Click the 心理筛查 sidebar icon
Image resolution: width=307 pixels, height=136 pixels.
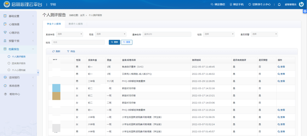[5, 24]
